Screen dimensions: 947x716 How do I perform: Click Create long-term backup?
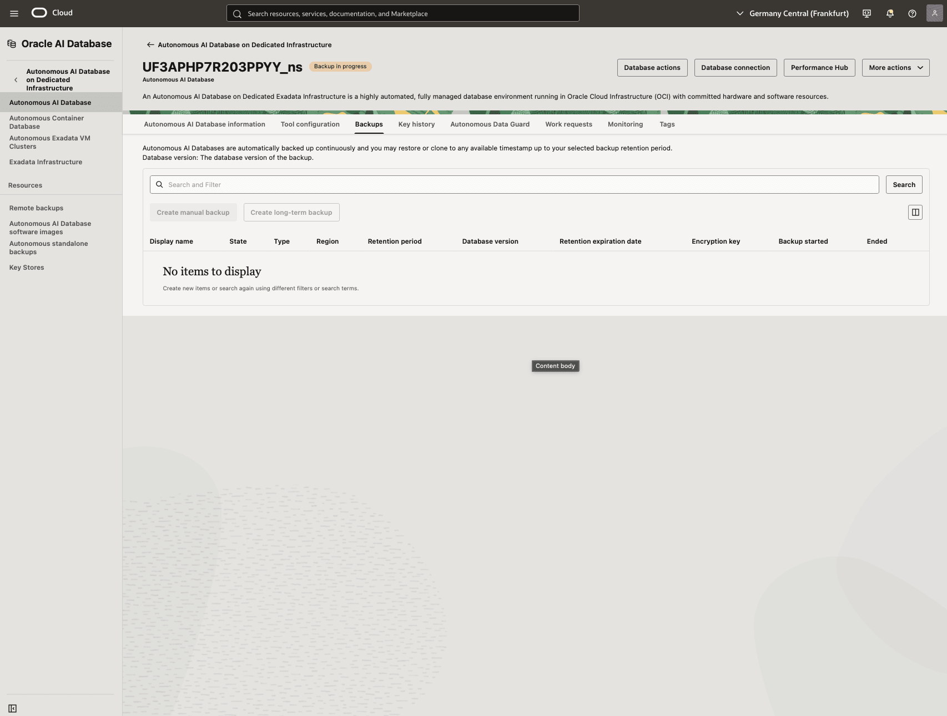[291, 213]
